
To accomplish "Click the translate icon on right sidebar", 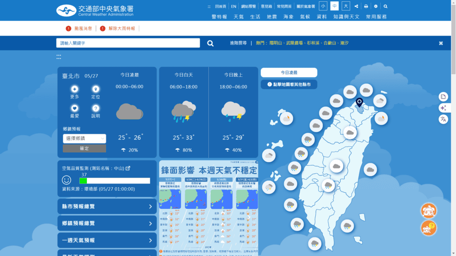I will 443,119.
